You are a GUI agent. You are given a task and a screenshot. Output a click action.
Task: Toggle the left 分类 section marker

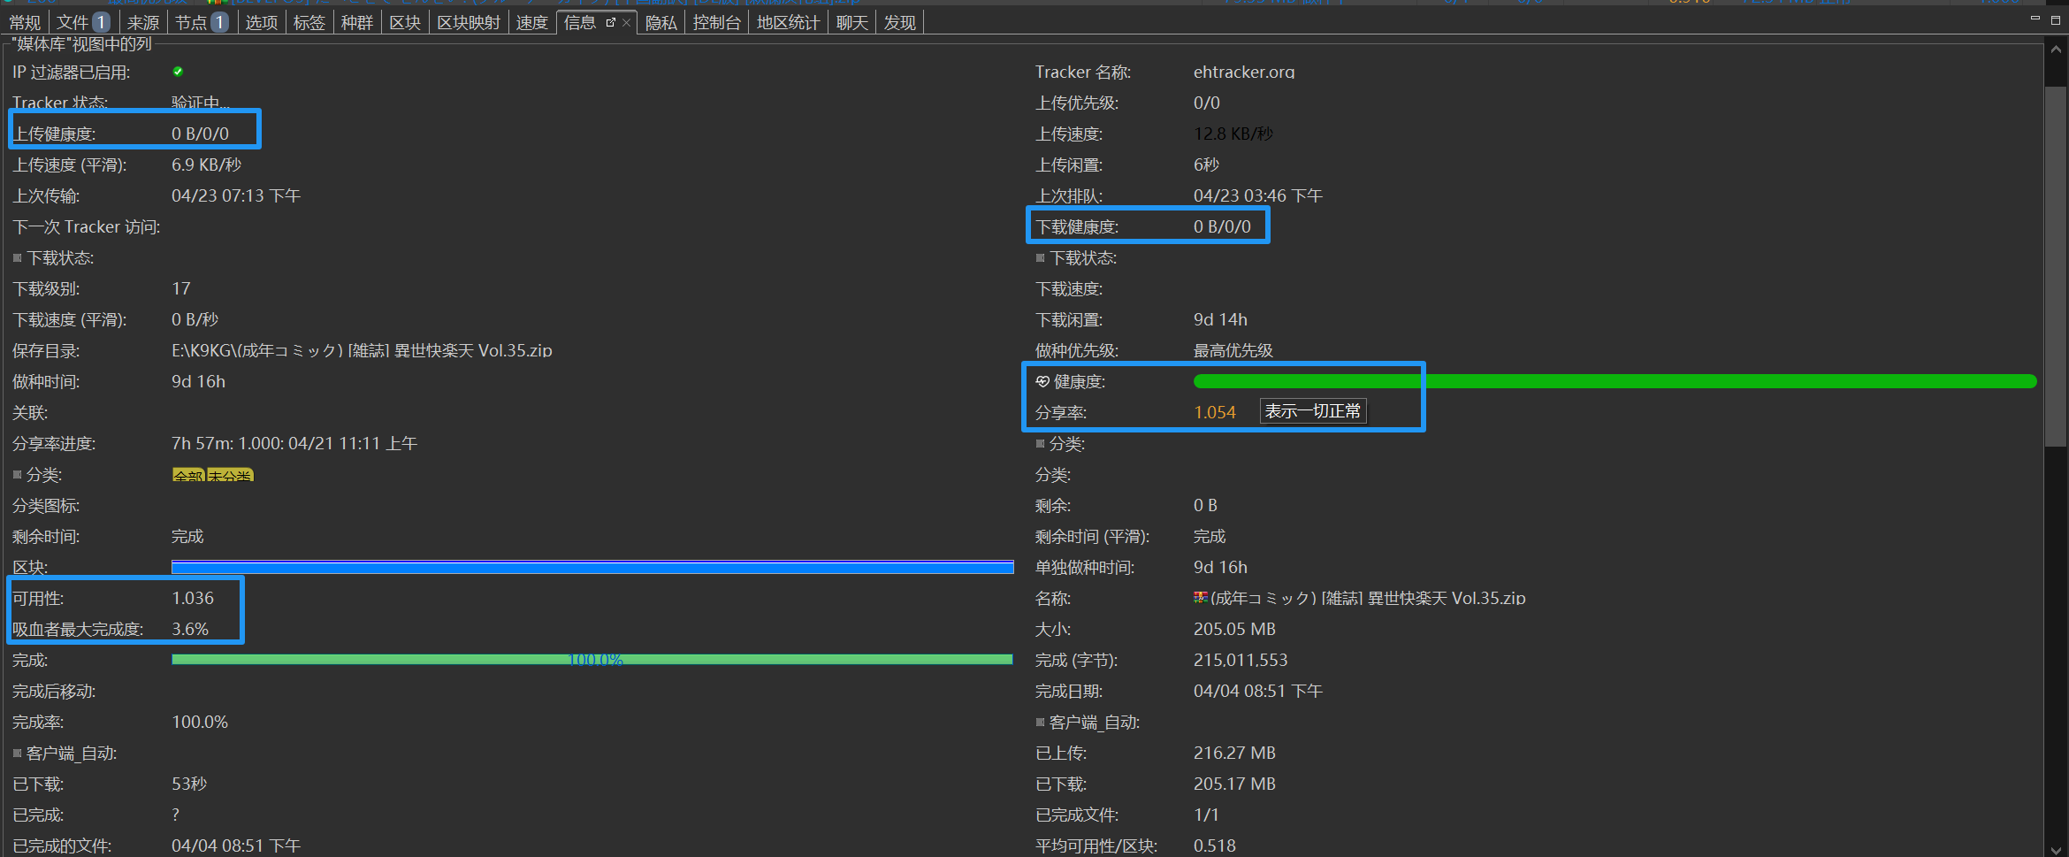point(17,475)
